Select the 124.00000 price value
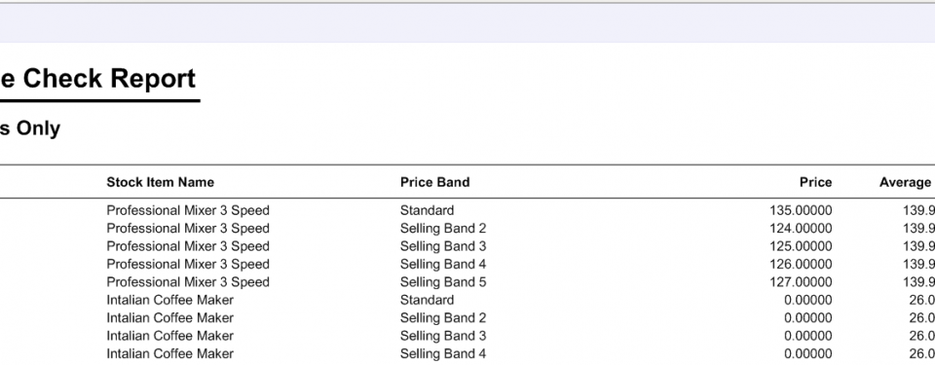This screenshot has width=935, height=365. (801, 229)
